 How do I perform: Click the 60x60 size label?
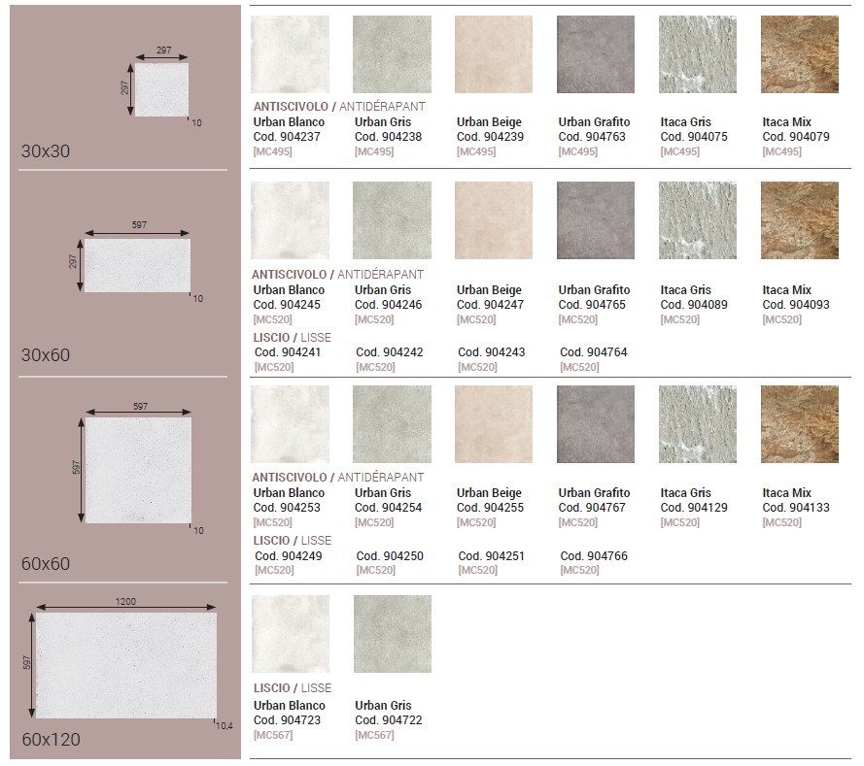[x=46, y=563]
